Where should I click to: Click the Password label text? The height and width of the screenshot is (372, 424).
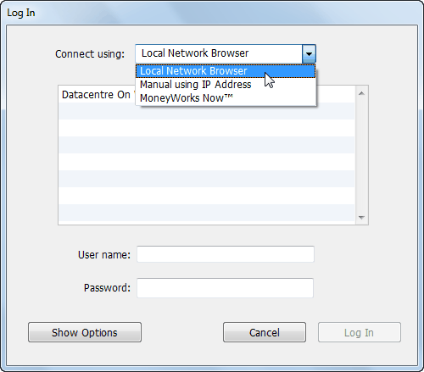point(107,288)
